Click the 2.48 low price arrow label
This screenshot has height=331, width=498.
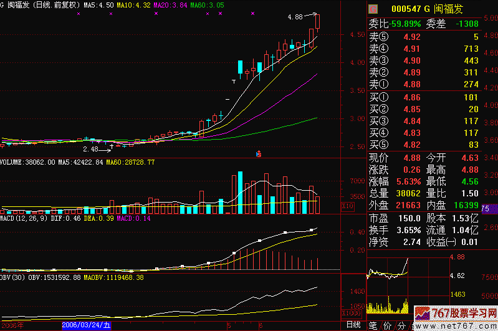coord(90,149)
